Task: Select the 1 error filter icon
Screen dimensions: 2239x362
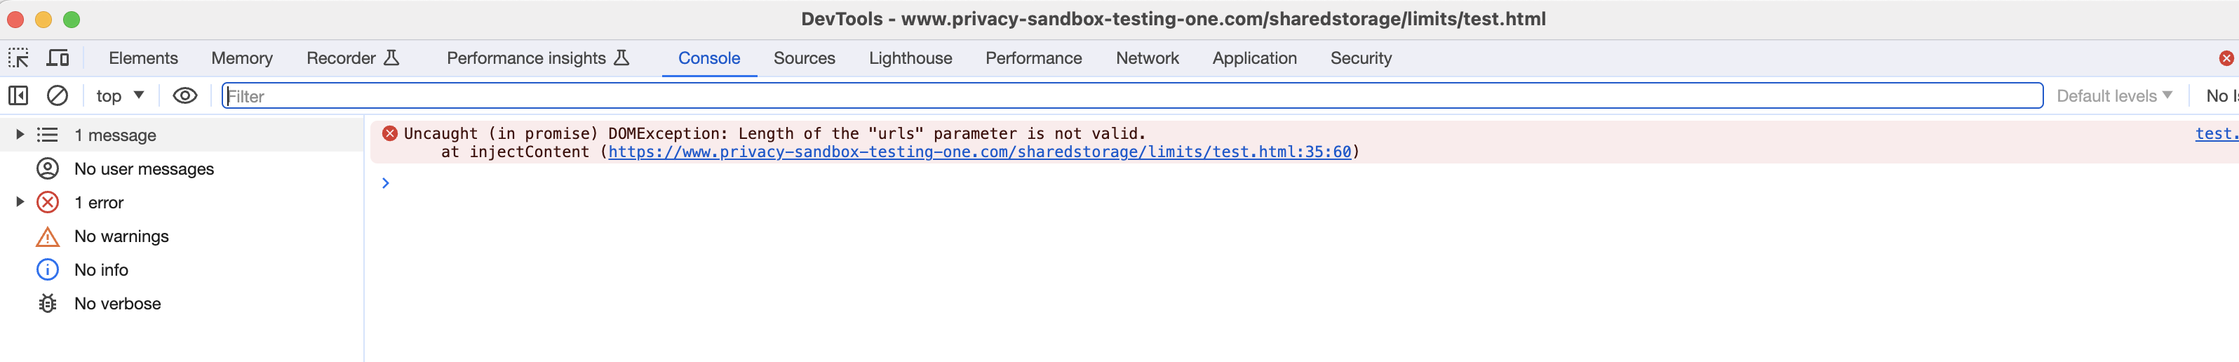Action: coord(48,203)
